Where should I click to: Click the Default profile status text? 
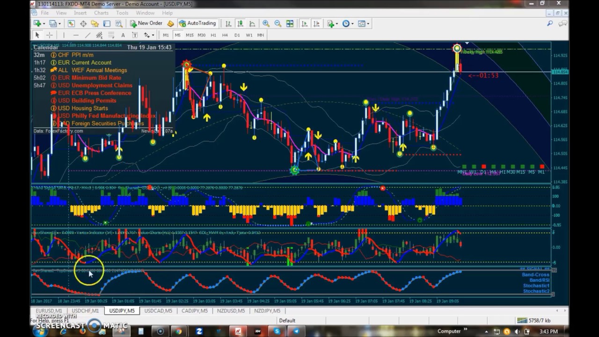[287, 321]
